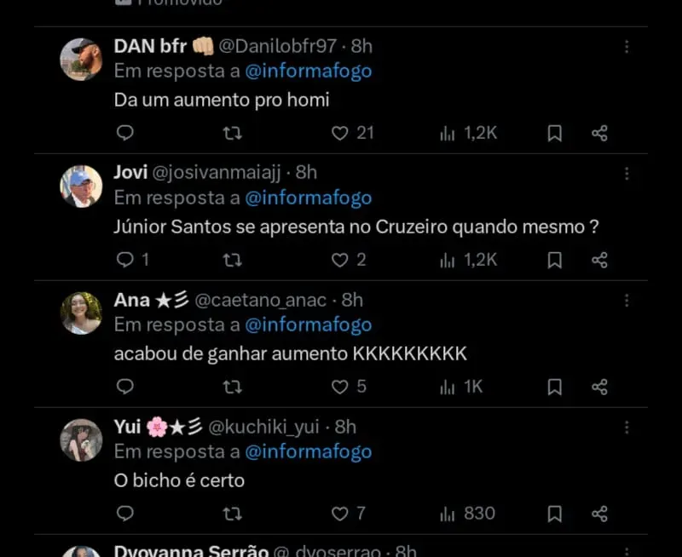Like Yui's tweet with 7 likes
Viewport: 682px width, 557px height.
(x=340, y=514)
